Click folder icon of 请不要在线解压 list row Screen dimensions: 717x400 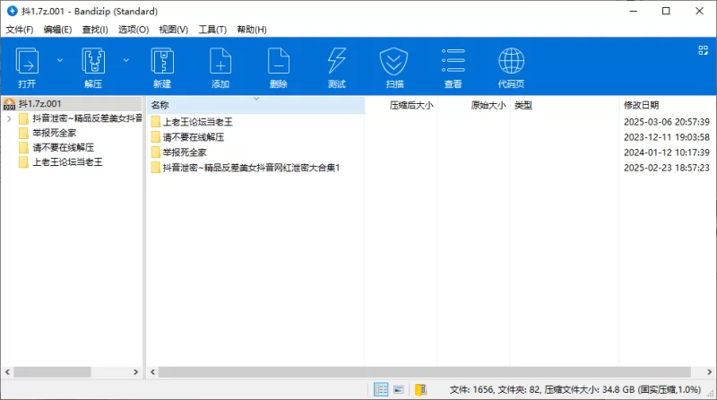tap(155, 137)
